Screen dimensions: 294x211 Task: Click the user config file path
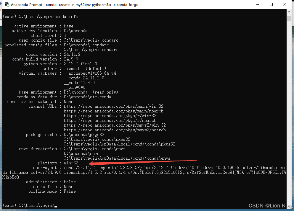91,40
